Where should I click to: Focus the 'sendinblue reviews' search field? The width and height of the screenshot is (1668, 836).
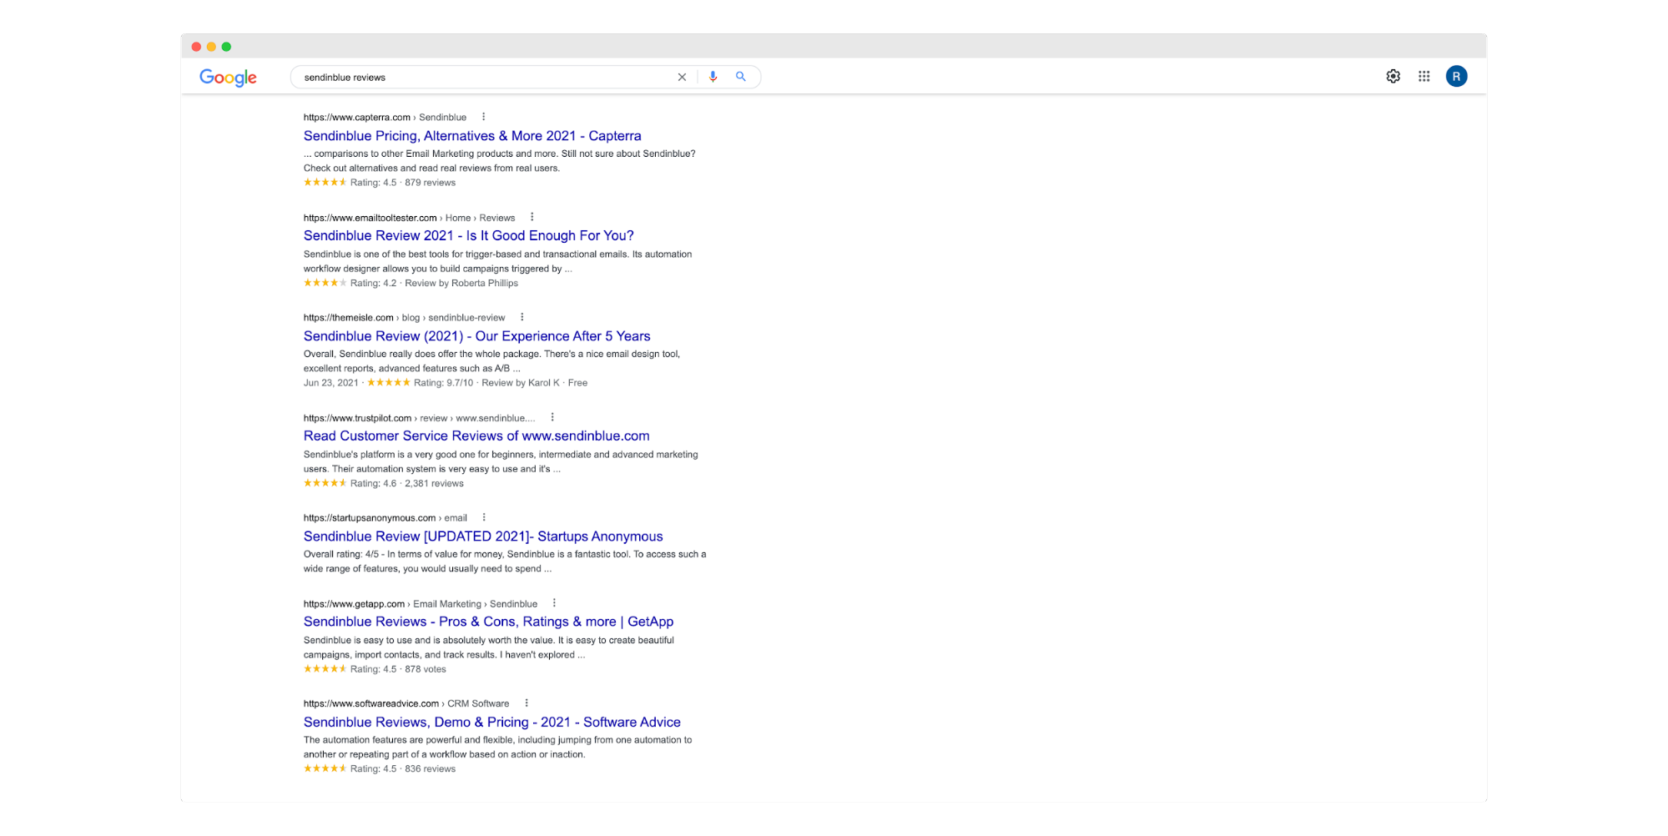pyautogui.click(x=484, y=78)
